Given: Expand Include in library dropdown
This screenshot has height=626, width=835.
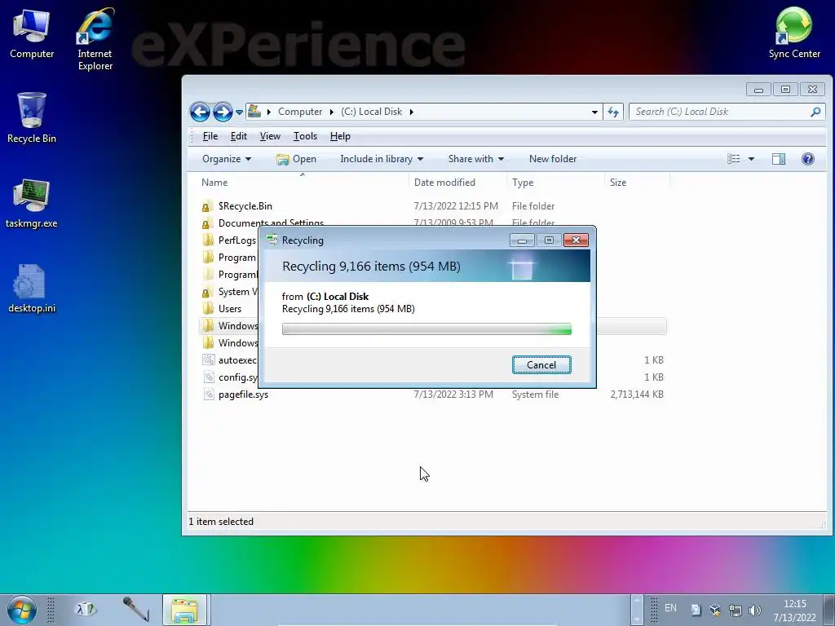Looking at the screenshot, I should point(420,159).
